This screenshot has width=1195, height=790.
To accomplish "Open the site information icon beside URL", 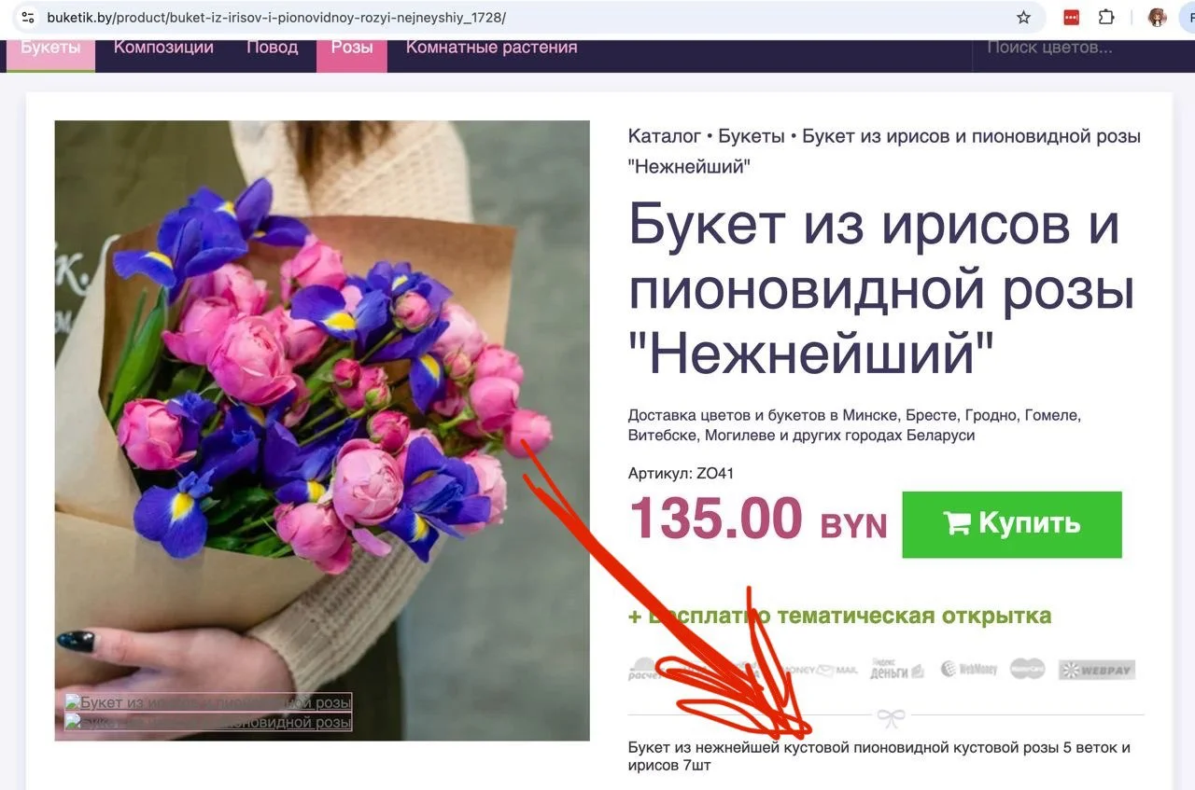I will click(x=28, y=18).
